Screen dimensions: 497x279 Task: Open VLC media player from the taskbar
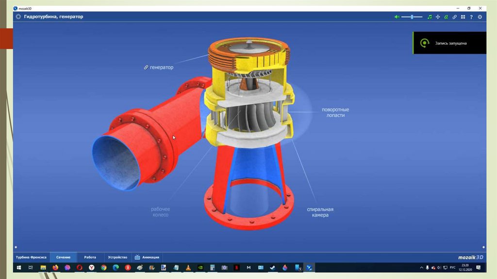(x=188, y=267)
